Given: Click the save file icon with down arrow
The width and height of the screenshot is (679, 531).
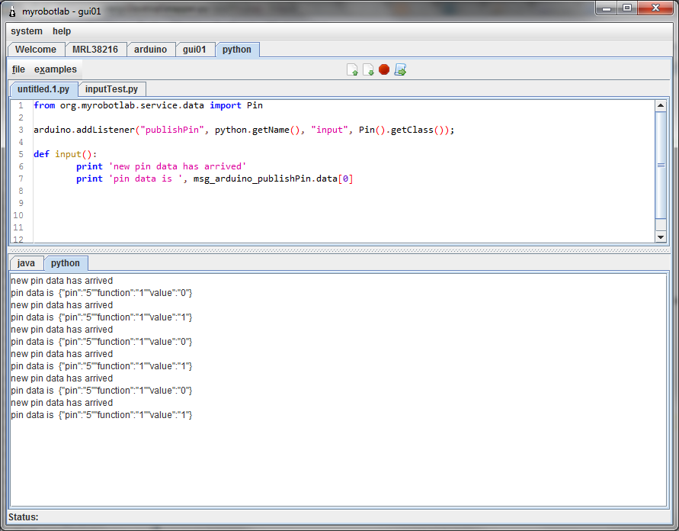Looking at the screenshot, I should (x=368, y=69).
